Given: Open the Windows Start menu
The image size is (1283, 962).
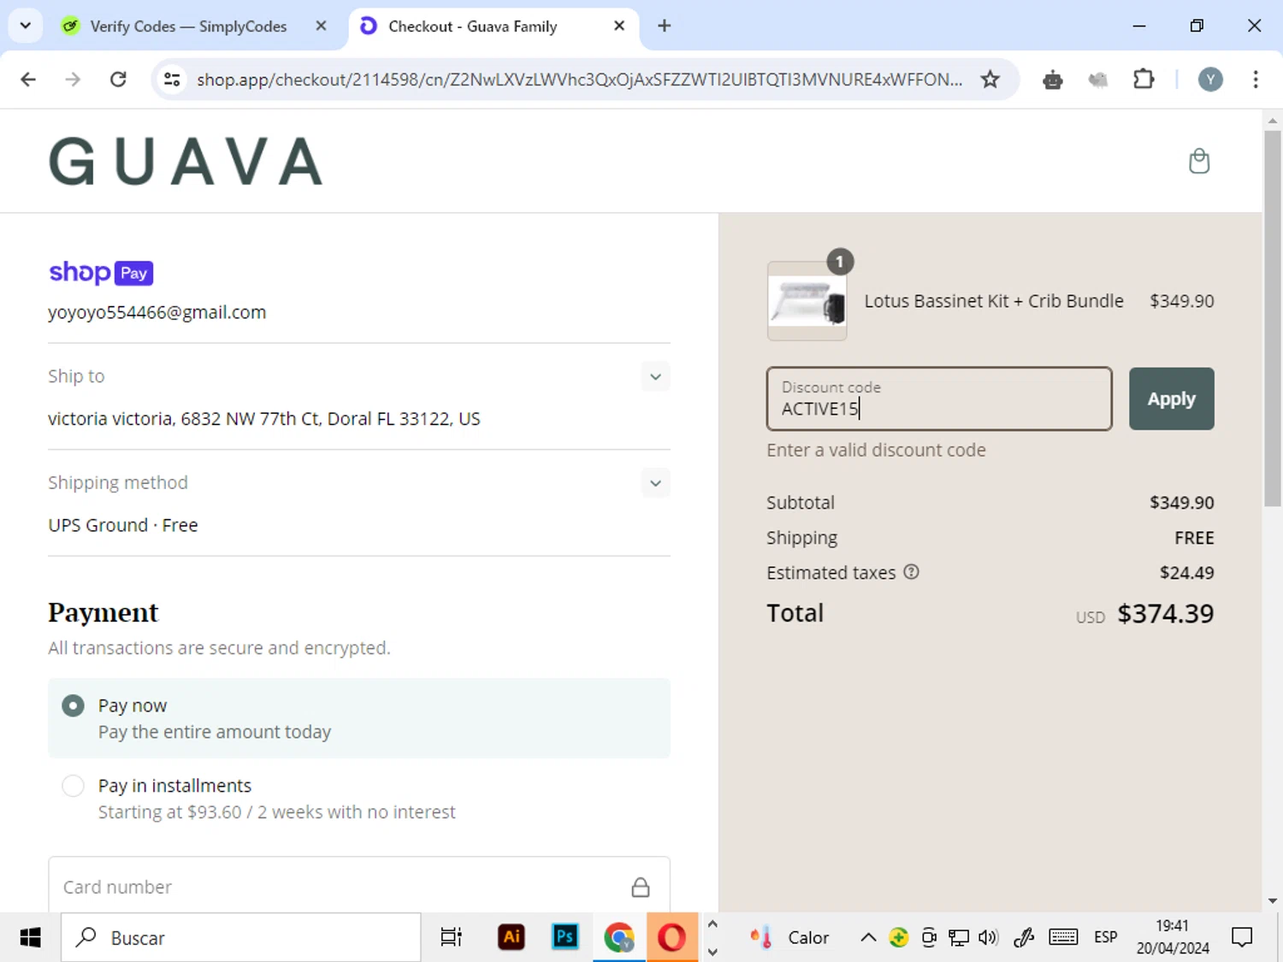Looking at the screenshot, I should coord(30,937).
